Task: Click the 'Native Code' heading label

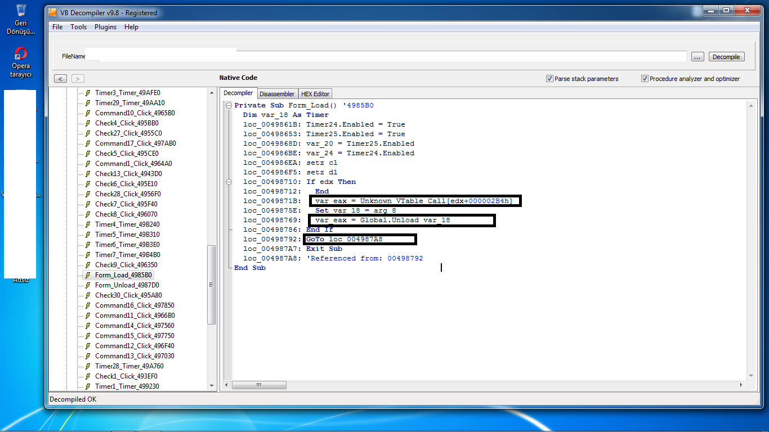Action: [x=238, y=78]
